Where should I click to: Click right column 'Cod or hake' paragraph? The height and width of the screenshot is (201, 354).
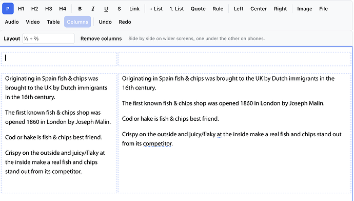click(x=170, y=119)
